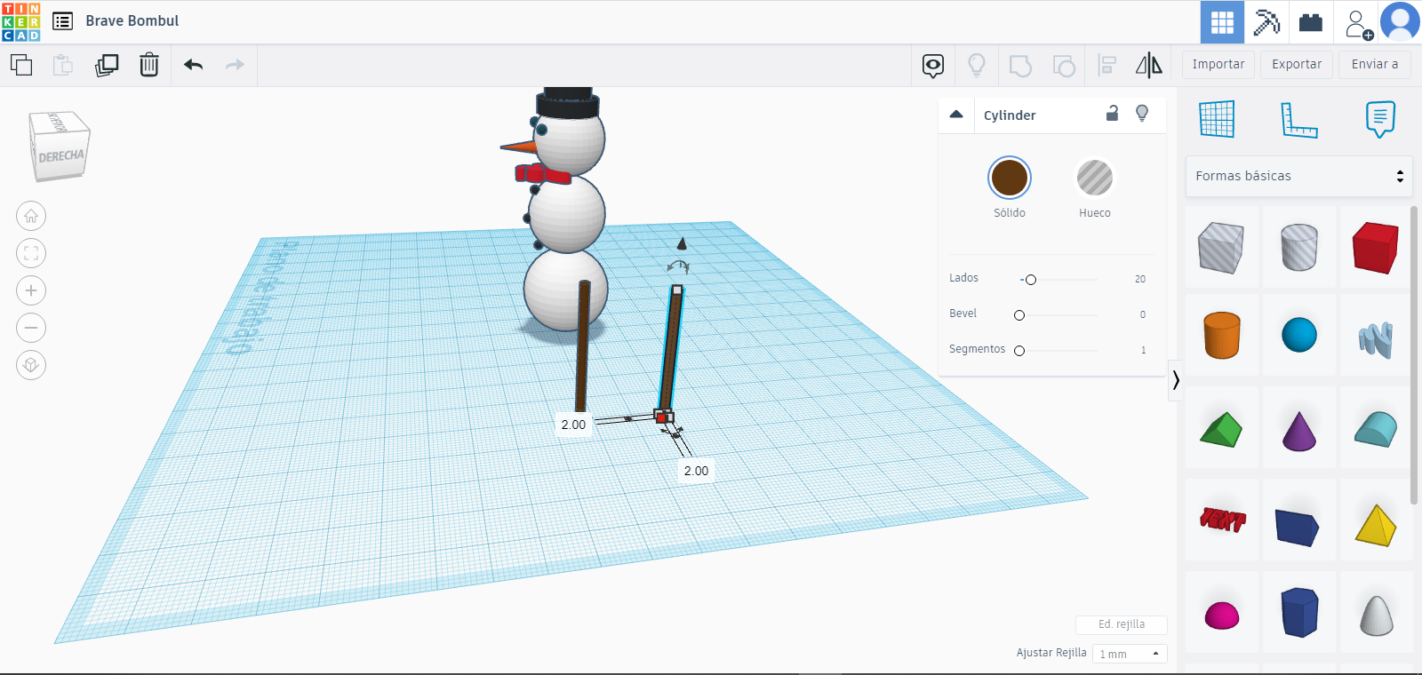The image size is (1422, 675).
Task: Switch to 3D design grid view
Action: (x=1222, y=22)
